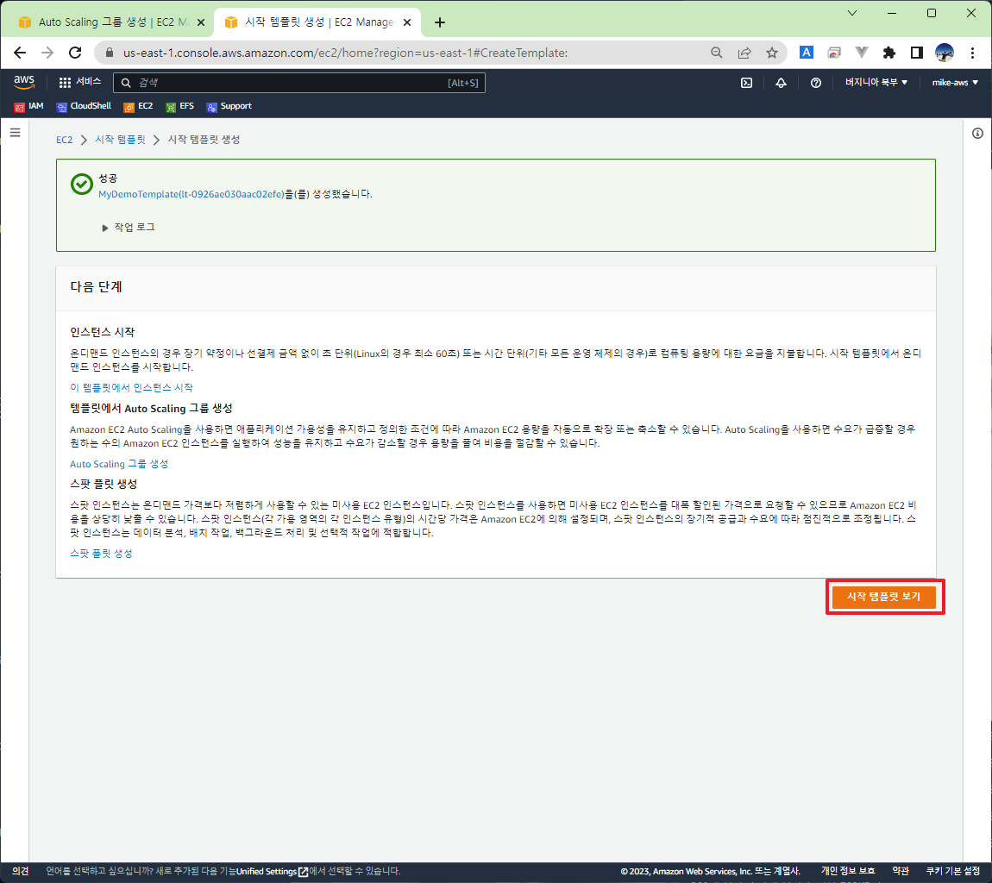
Task: Open the extensions puzzle icon
Action: pos(888,53)
